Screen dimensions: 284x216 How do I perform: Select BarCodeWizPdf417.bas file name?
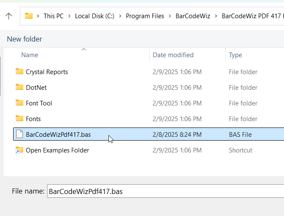(x=58, y=135)
